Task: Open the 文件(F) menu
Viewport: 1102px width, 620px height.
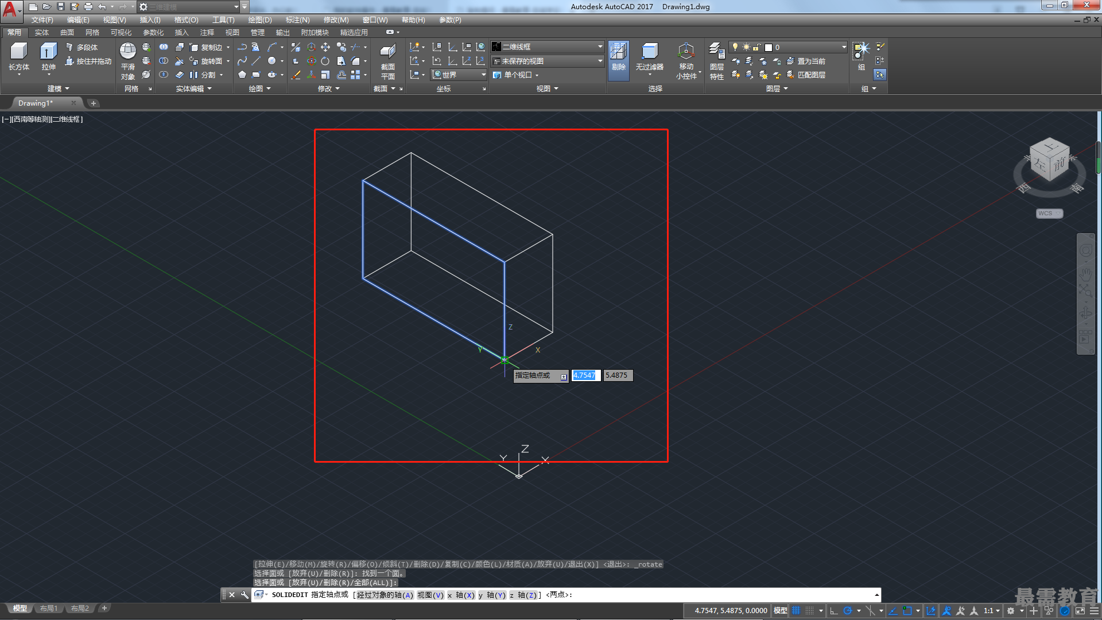Action: point(42,20)
